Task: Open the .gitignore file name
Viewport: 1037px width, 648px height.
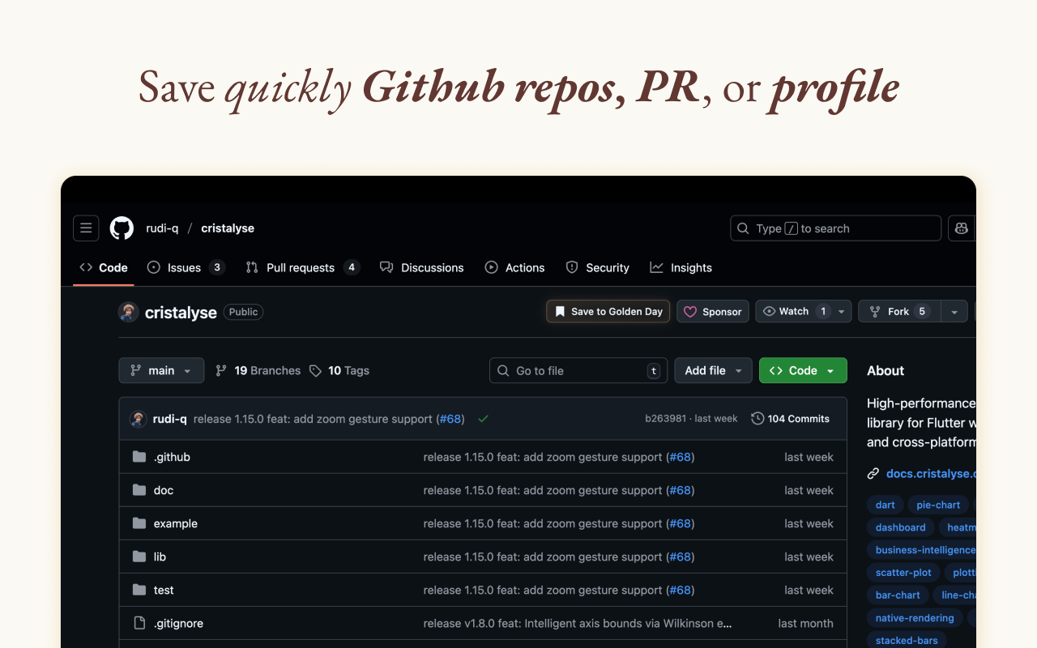Action: (178, 623)
